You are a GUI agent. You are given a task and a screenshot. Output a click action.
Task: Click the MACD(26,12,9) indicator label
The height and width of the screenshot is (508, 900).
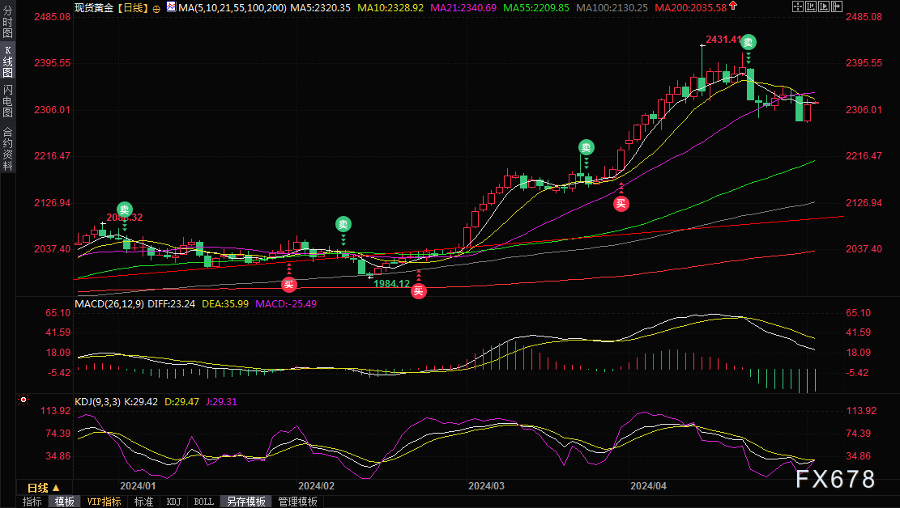tap(109, 304)
